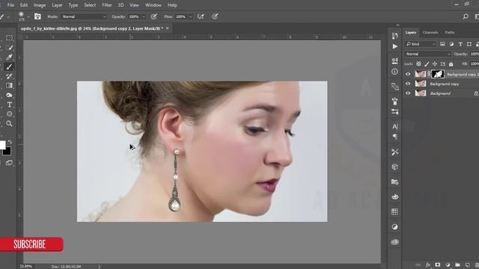Create a new group folder icon
Image resolution: width=479 pixels, height=269 pixels.
(x=457, y=265)
